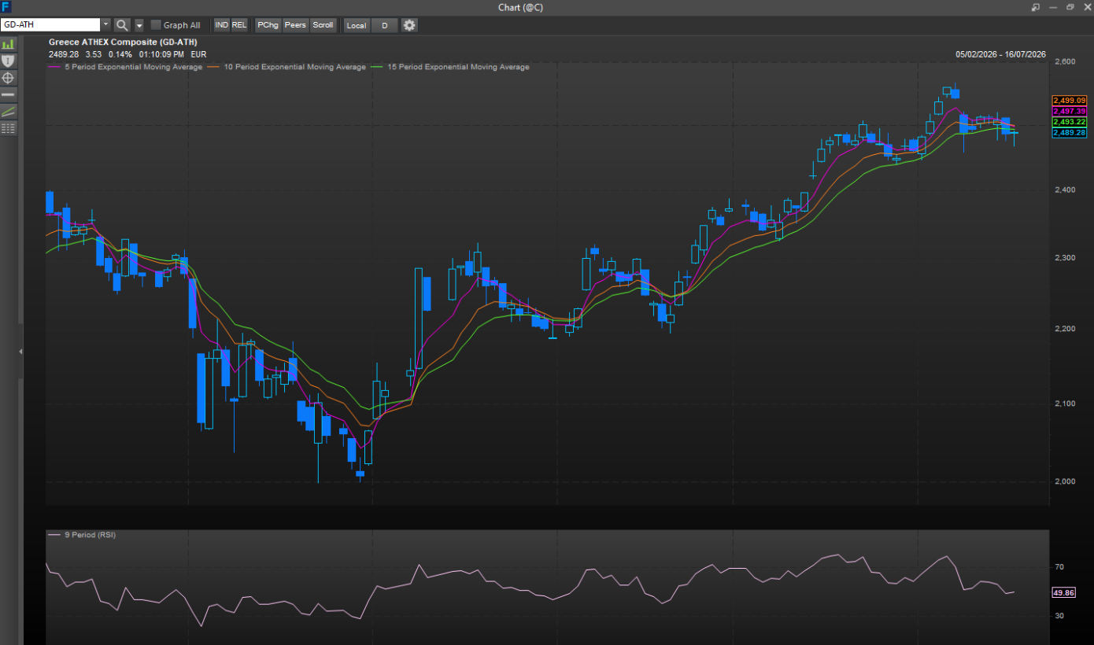The width and height of the screenshot is (1094, 645).
Task: Click the 49.86 RSI value label
Action: point(1064,592)
